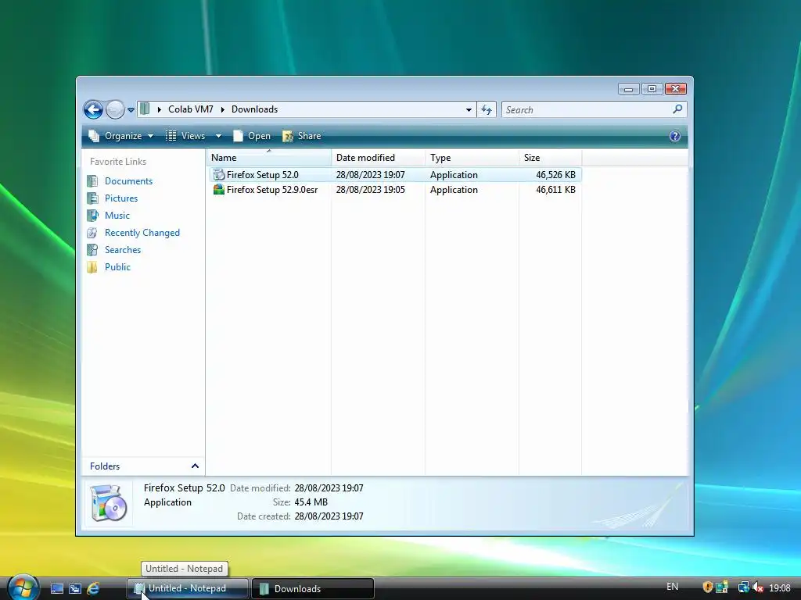
Task: Click the Views toolbar button
Action: [186, 136]
